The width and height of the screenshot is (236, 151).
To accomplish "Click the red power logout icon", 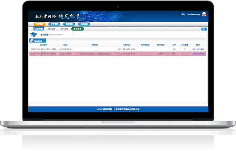I will [x=204, y=14].
